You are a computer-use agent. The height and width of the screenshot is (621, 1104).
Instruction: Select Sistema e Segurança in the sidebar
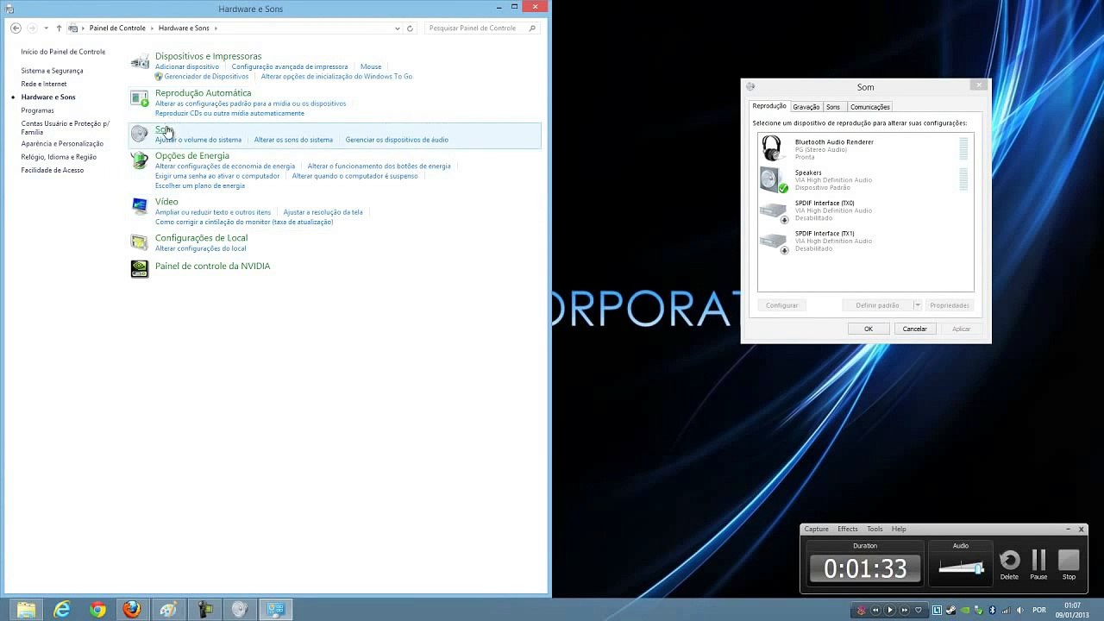coord(52,71)
